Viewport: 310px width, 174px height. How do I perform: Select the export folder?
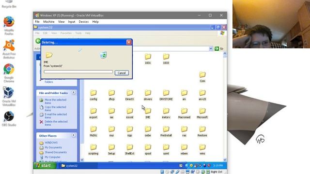93,113
